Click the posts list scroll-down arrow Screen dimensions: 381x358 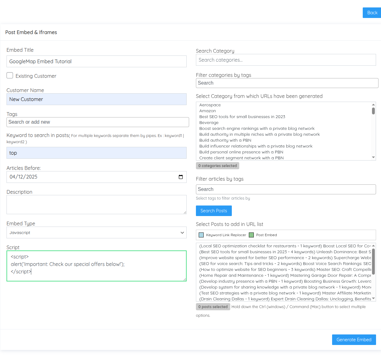point(373,298)
